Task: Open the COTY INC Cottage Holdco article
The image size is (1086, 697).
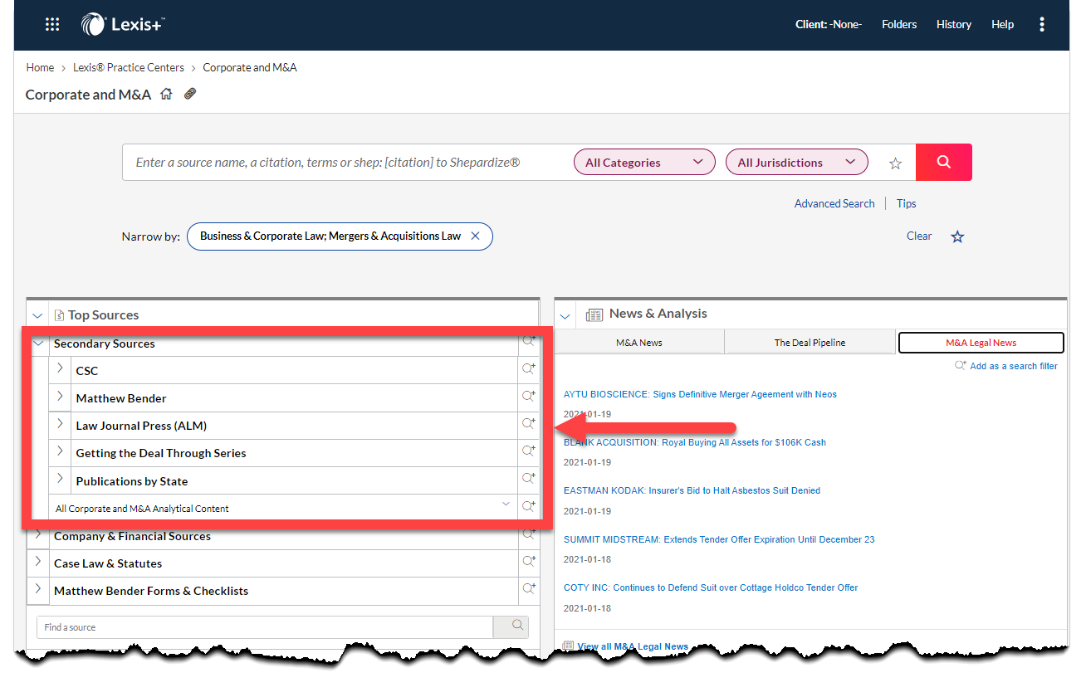Action: (x=711, y=587)
